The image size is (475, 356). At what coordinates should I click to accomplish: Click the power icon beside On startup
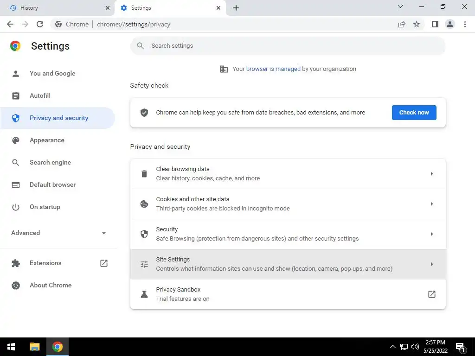pyautogui.click(x=16, y=207)
